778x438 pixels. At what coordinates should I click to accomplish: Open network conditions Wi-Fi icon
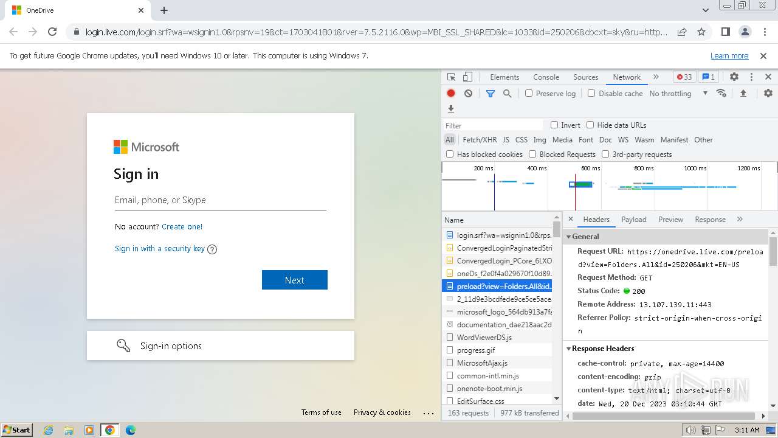[x=721, y=93]
